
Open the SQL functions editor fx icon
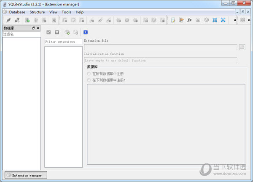pyautogui.click(x=189, y=20)
